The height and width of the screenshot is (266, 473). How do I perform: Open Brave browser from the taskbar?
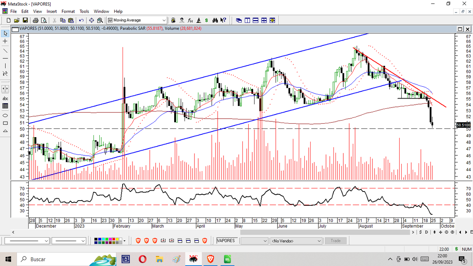(210, 259)
